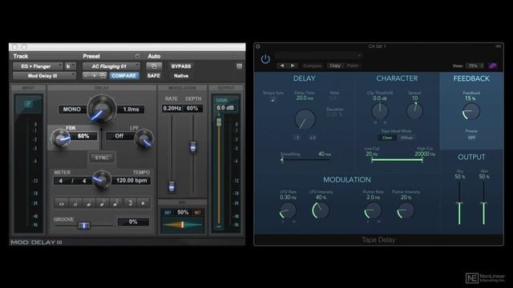Toggle automation SAFE in Mod Delay III

tap(154, 76)
